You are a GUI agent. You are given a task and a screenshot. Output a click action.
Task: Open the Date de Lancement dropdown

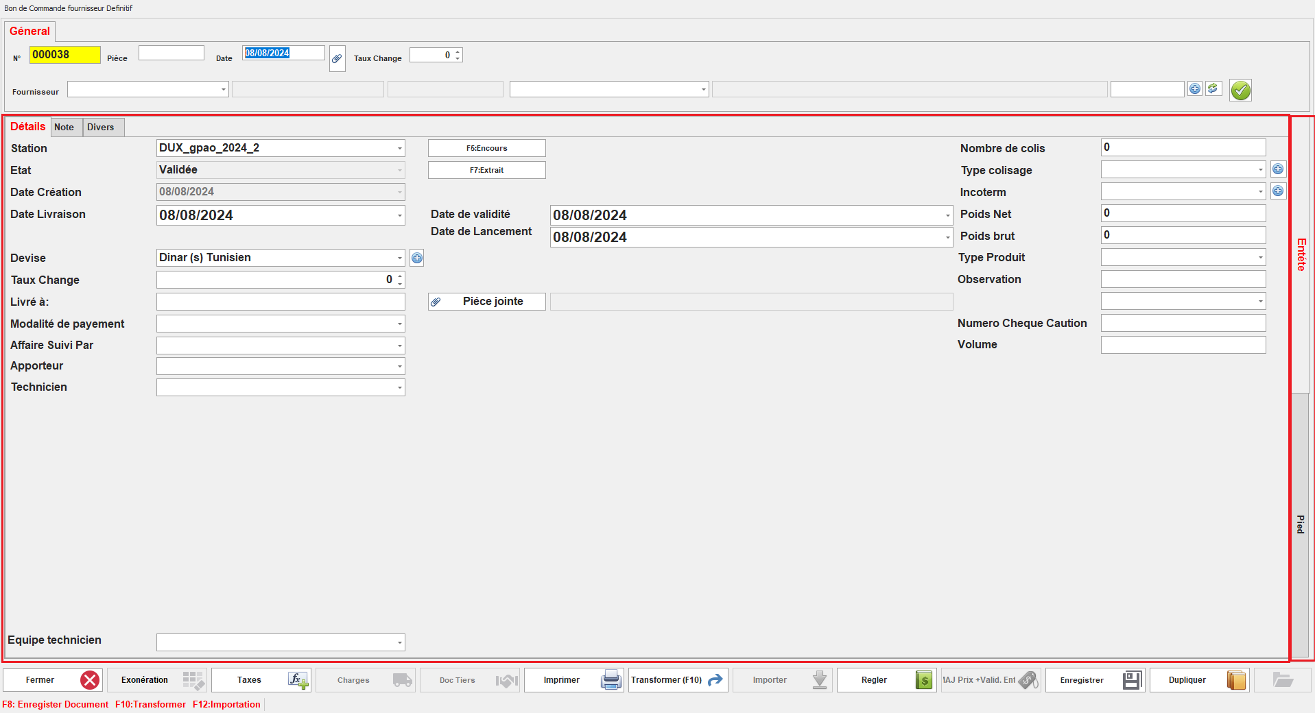(x=947, y=237)
